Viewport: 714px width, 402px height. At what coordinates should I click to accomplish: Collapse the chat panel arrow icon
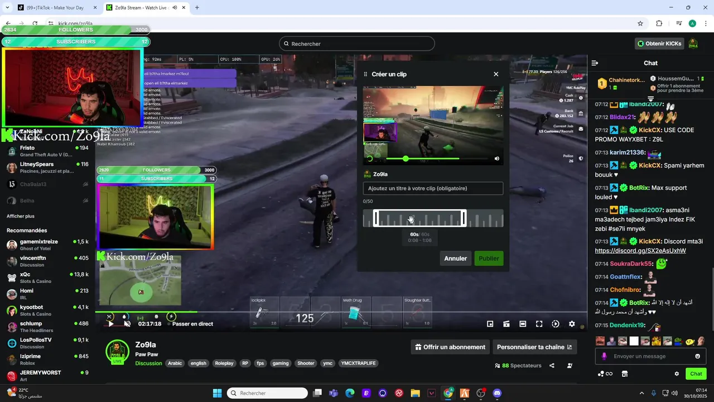tap(595, 63)
